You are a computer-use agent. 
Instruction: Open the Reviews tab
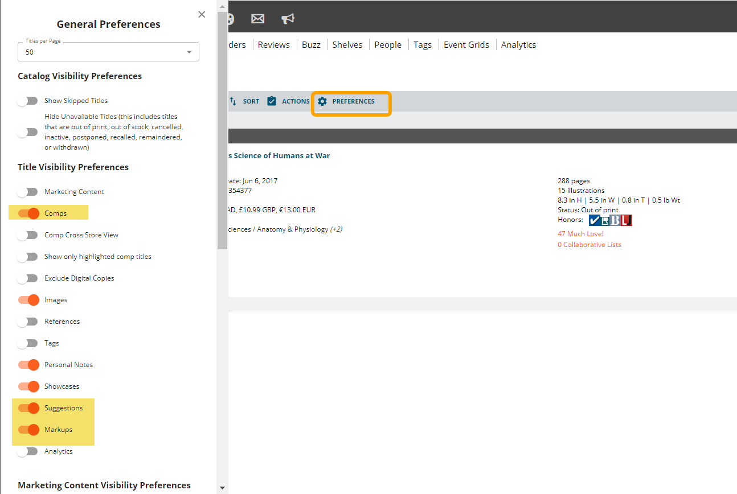[x=274, y=45]
